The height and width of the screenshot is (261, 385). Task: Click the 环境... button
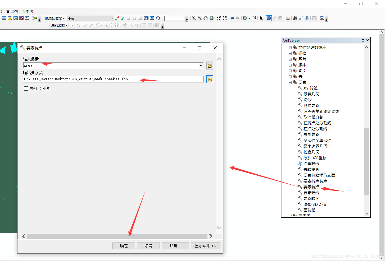tap(175, 246)
